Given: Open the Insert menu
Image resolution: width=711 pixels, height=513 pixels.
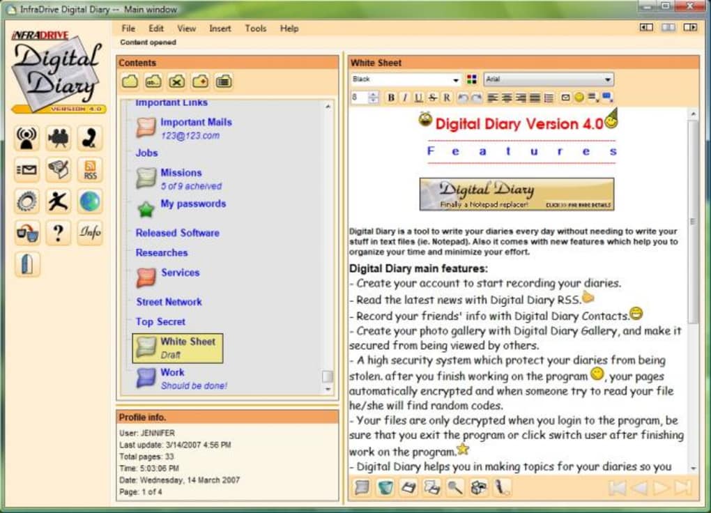Looking at the screenshot, I should click(220, 29).
